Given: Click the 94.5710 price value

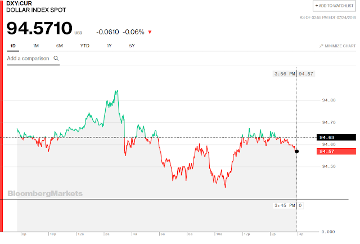Looking at the screenshot, I should point(39,29).
